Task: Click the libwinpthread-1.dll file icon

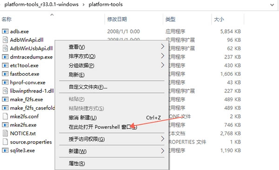Action: [5, 91]
